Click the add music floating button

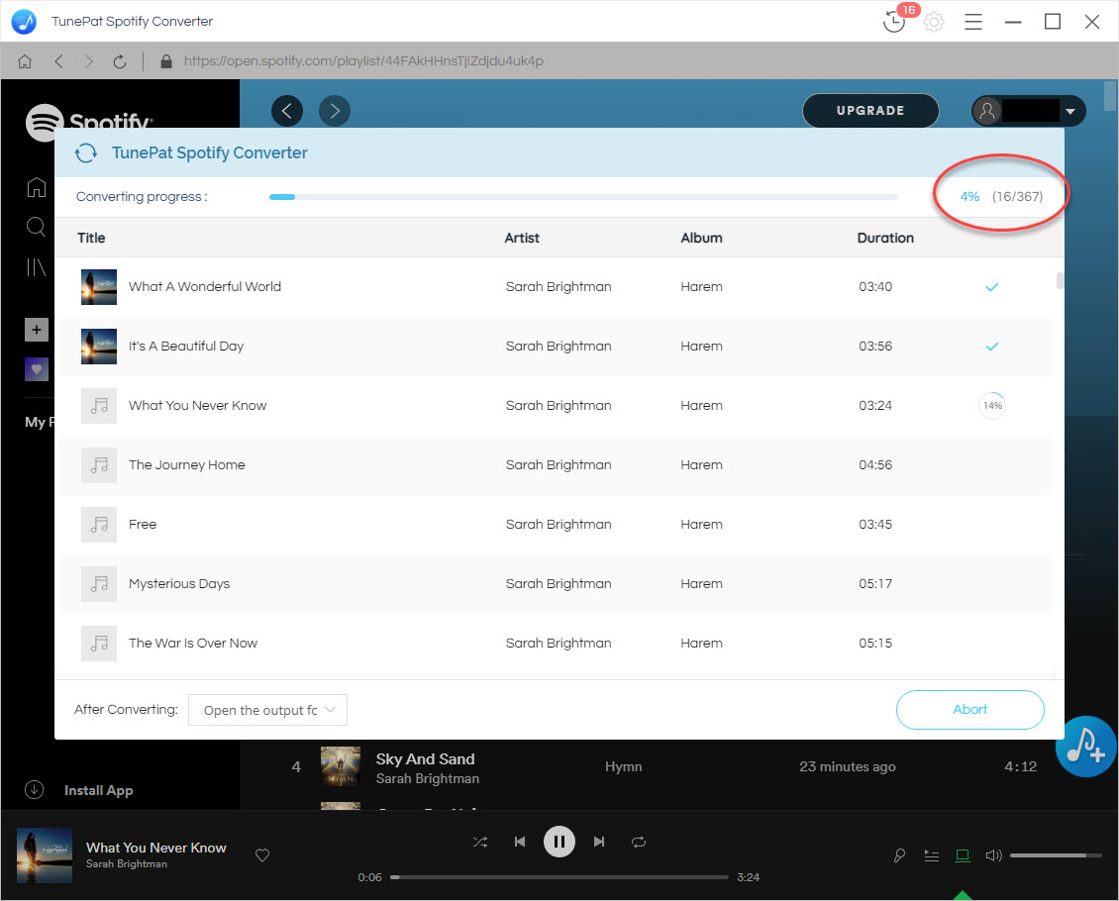(1086, 746)
